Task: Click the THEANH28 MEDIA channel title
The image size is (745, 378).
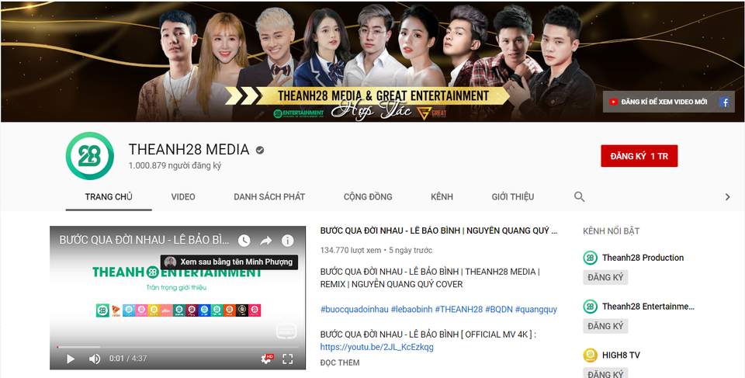Action: [x=189, y=150]
